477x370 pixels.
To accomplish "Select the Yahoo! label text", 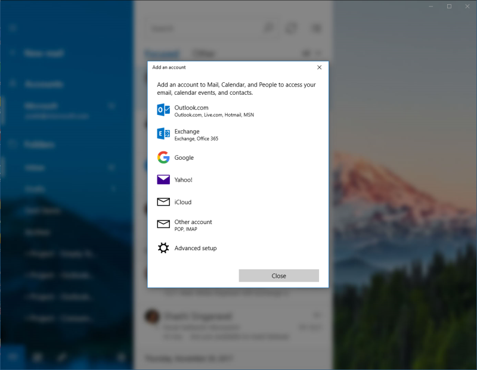I will [184, 180].
